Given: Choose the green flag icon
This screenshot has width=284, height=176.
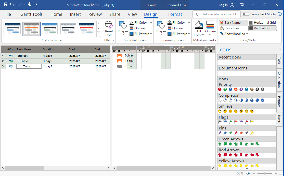Looking at the screenshot, I should 230,122.
